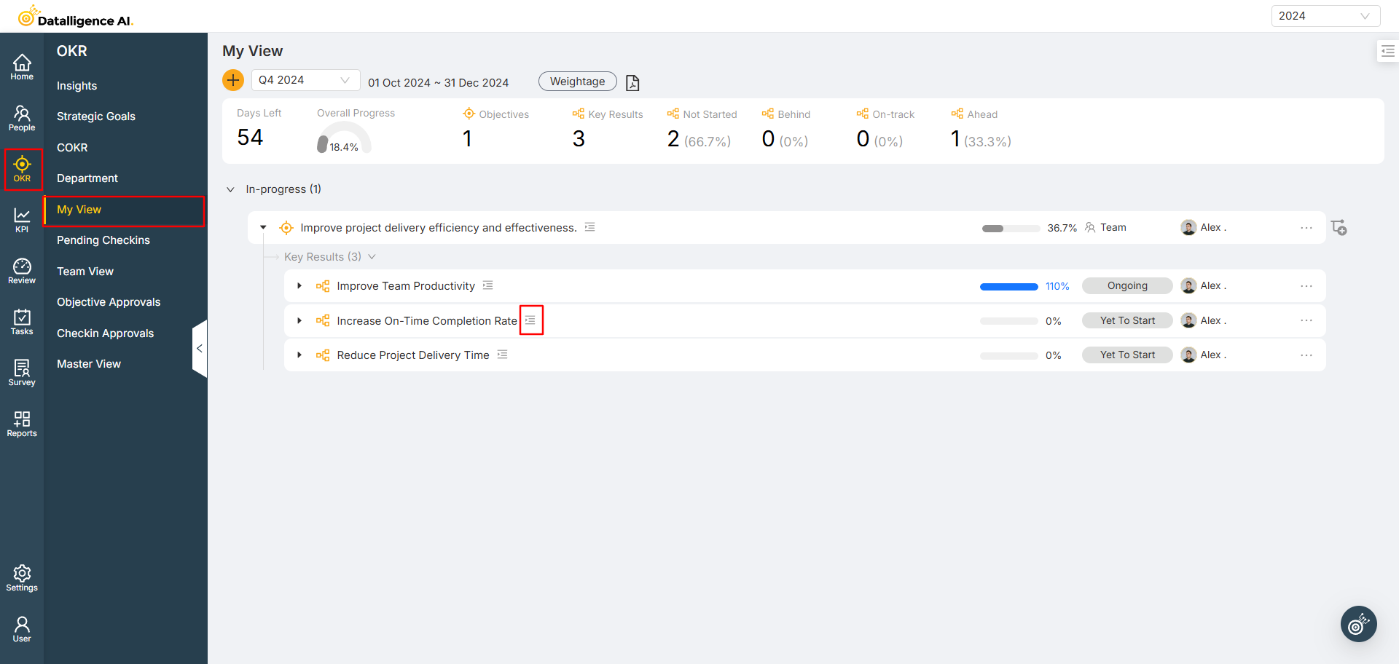The width and height of the screenshot is (1399, 664).
Task: Collapse the OKR side menu panel
Action: pos(199,349)
